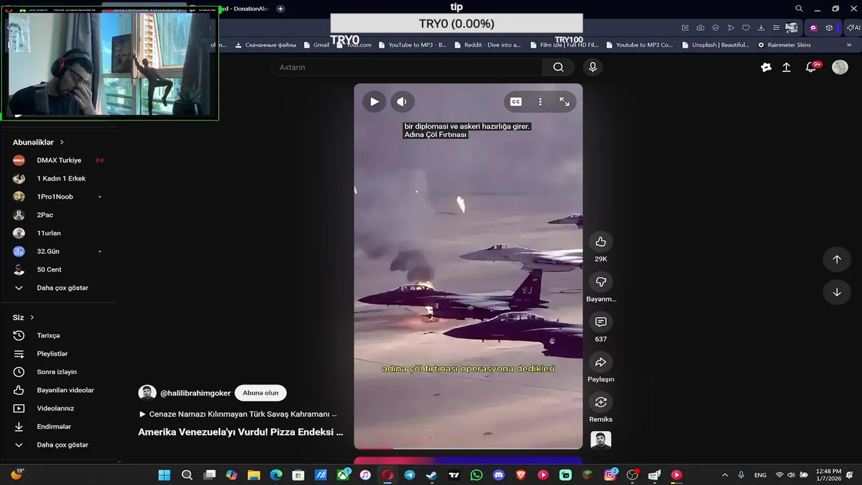Open the browser extensions cube icon
This screenshot has width=862, height=485.
tap(829, 28)
